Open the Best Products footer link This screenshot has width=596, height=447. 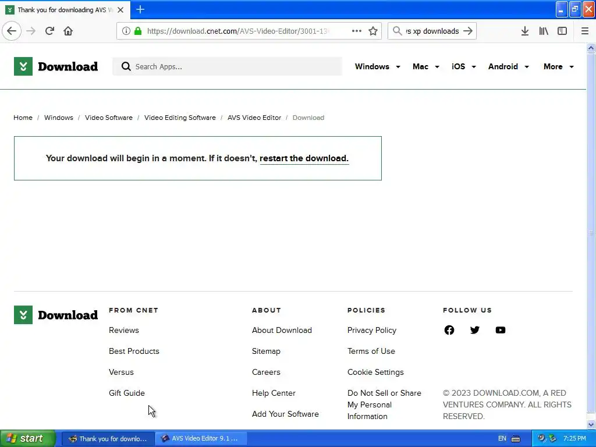coord(134,351)
